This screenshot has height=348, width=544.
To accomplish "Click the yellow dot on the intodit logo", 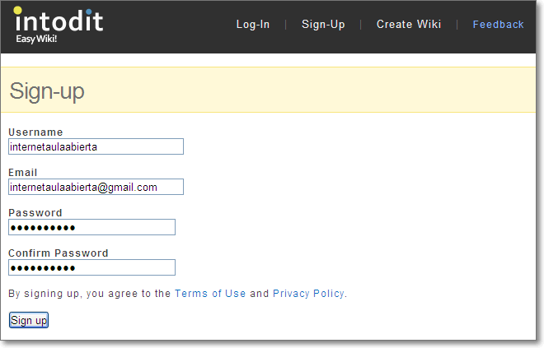I will coord(17,11).
